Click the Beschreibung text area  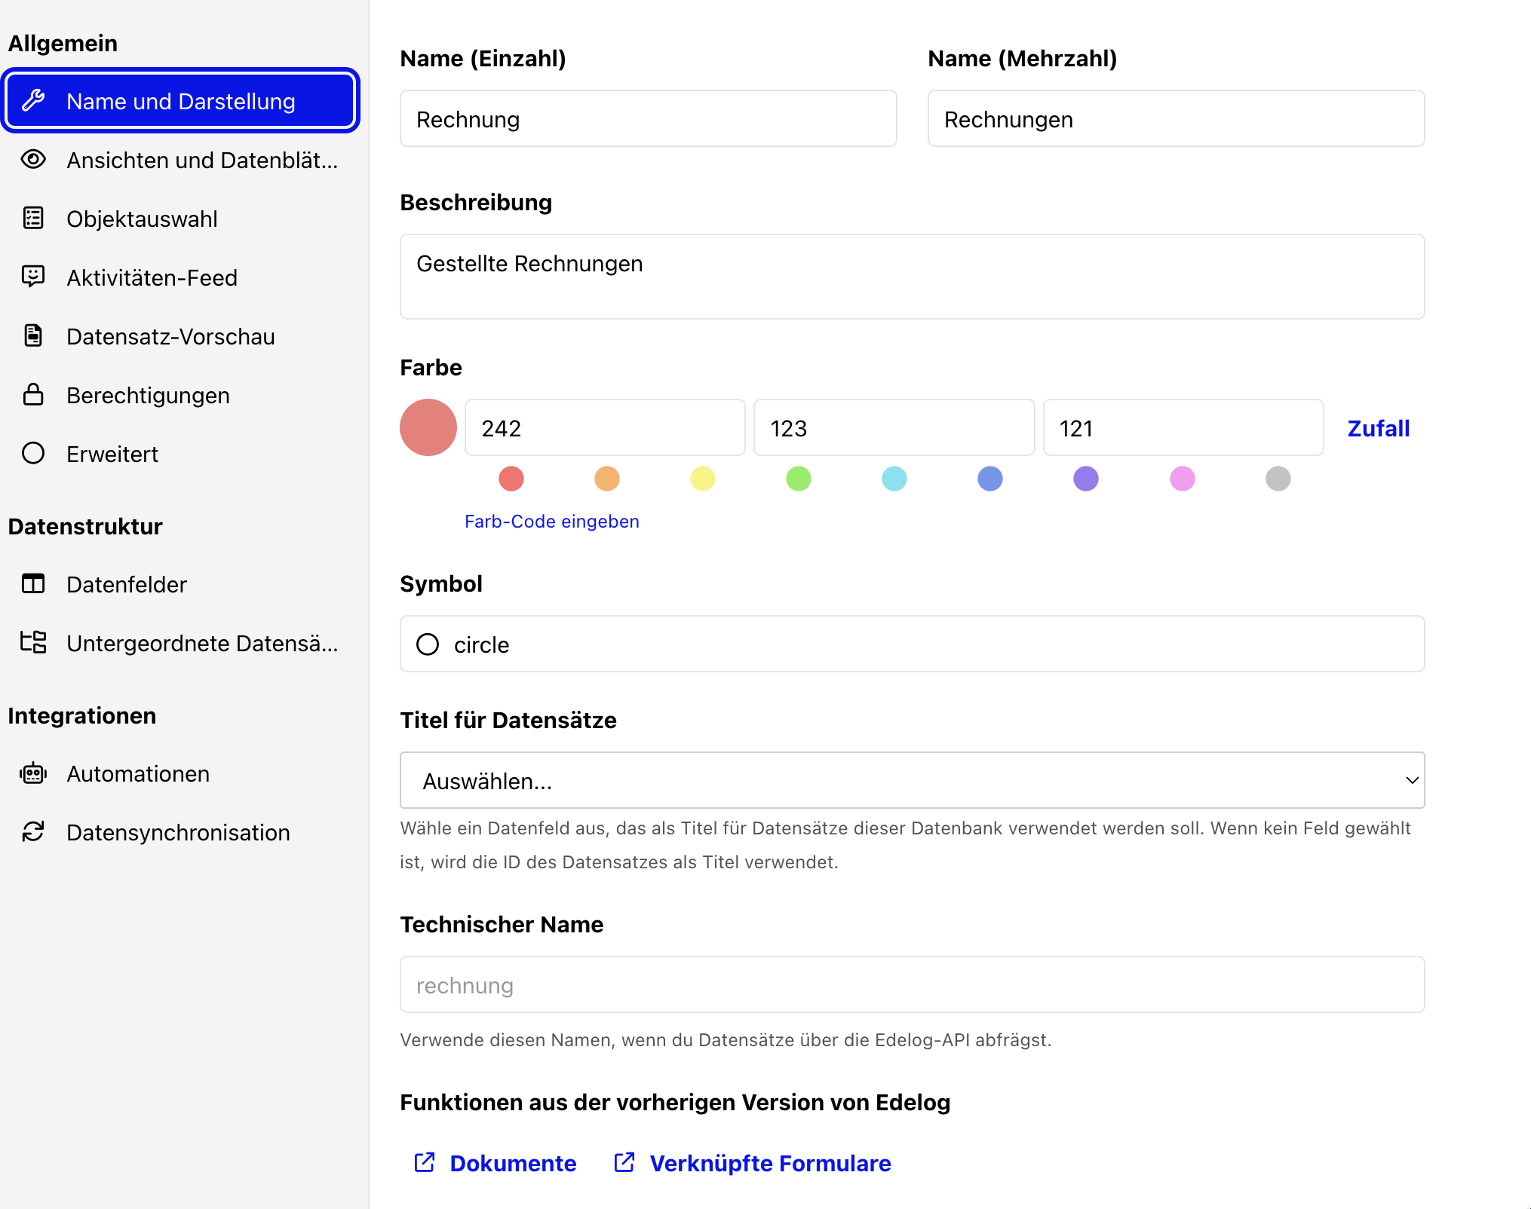(913, 277)
